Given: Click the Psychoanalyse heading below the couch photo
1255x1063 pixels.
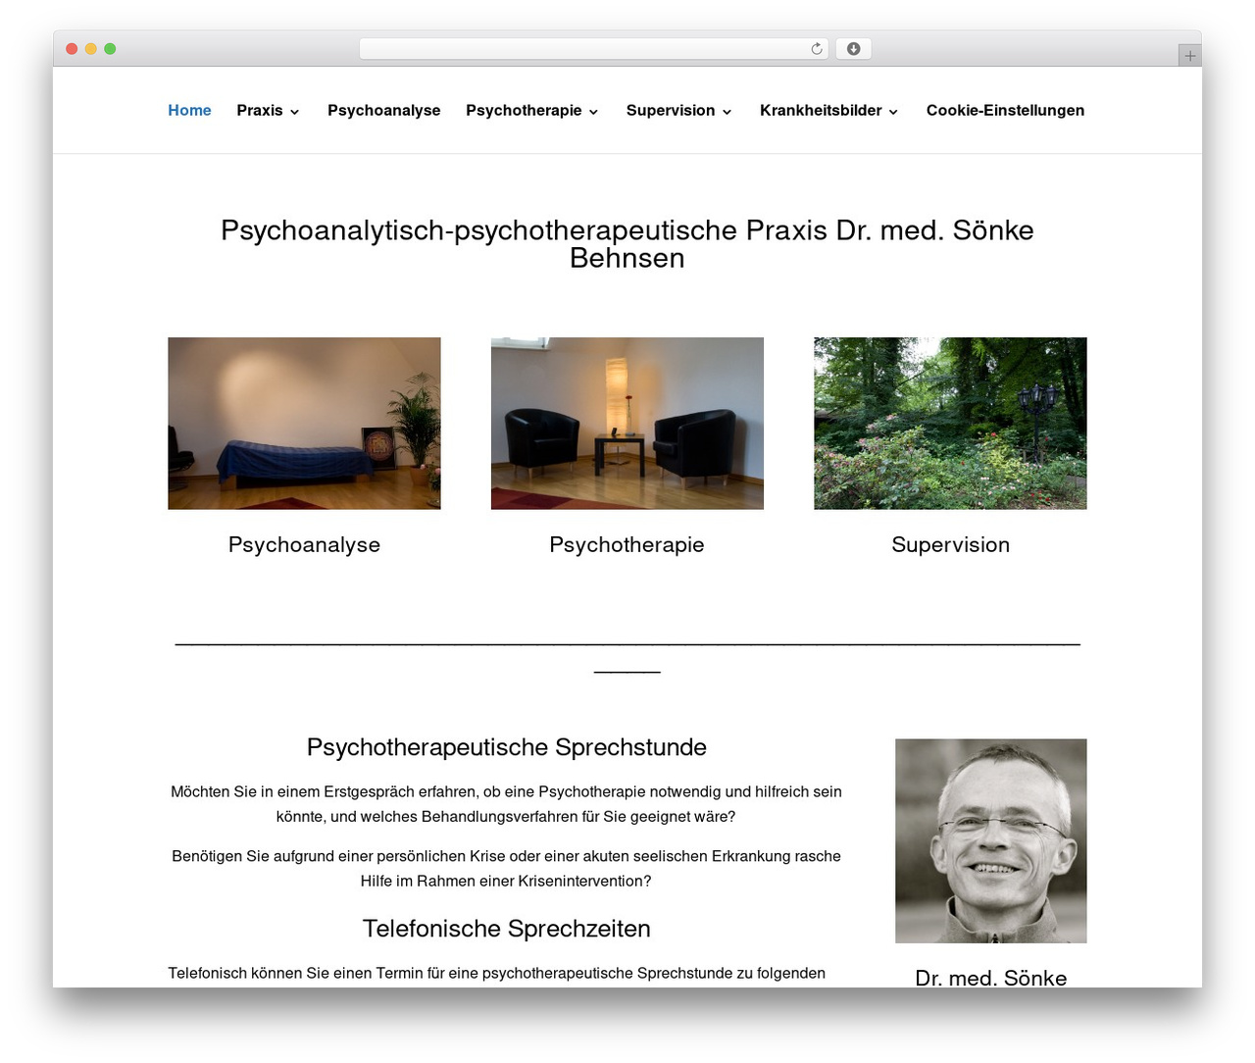Looking at the screenshot, I should [x=304, y=545].
